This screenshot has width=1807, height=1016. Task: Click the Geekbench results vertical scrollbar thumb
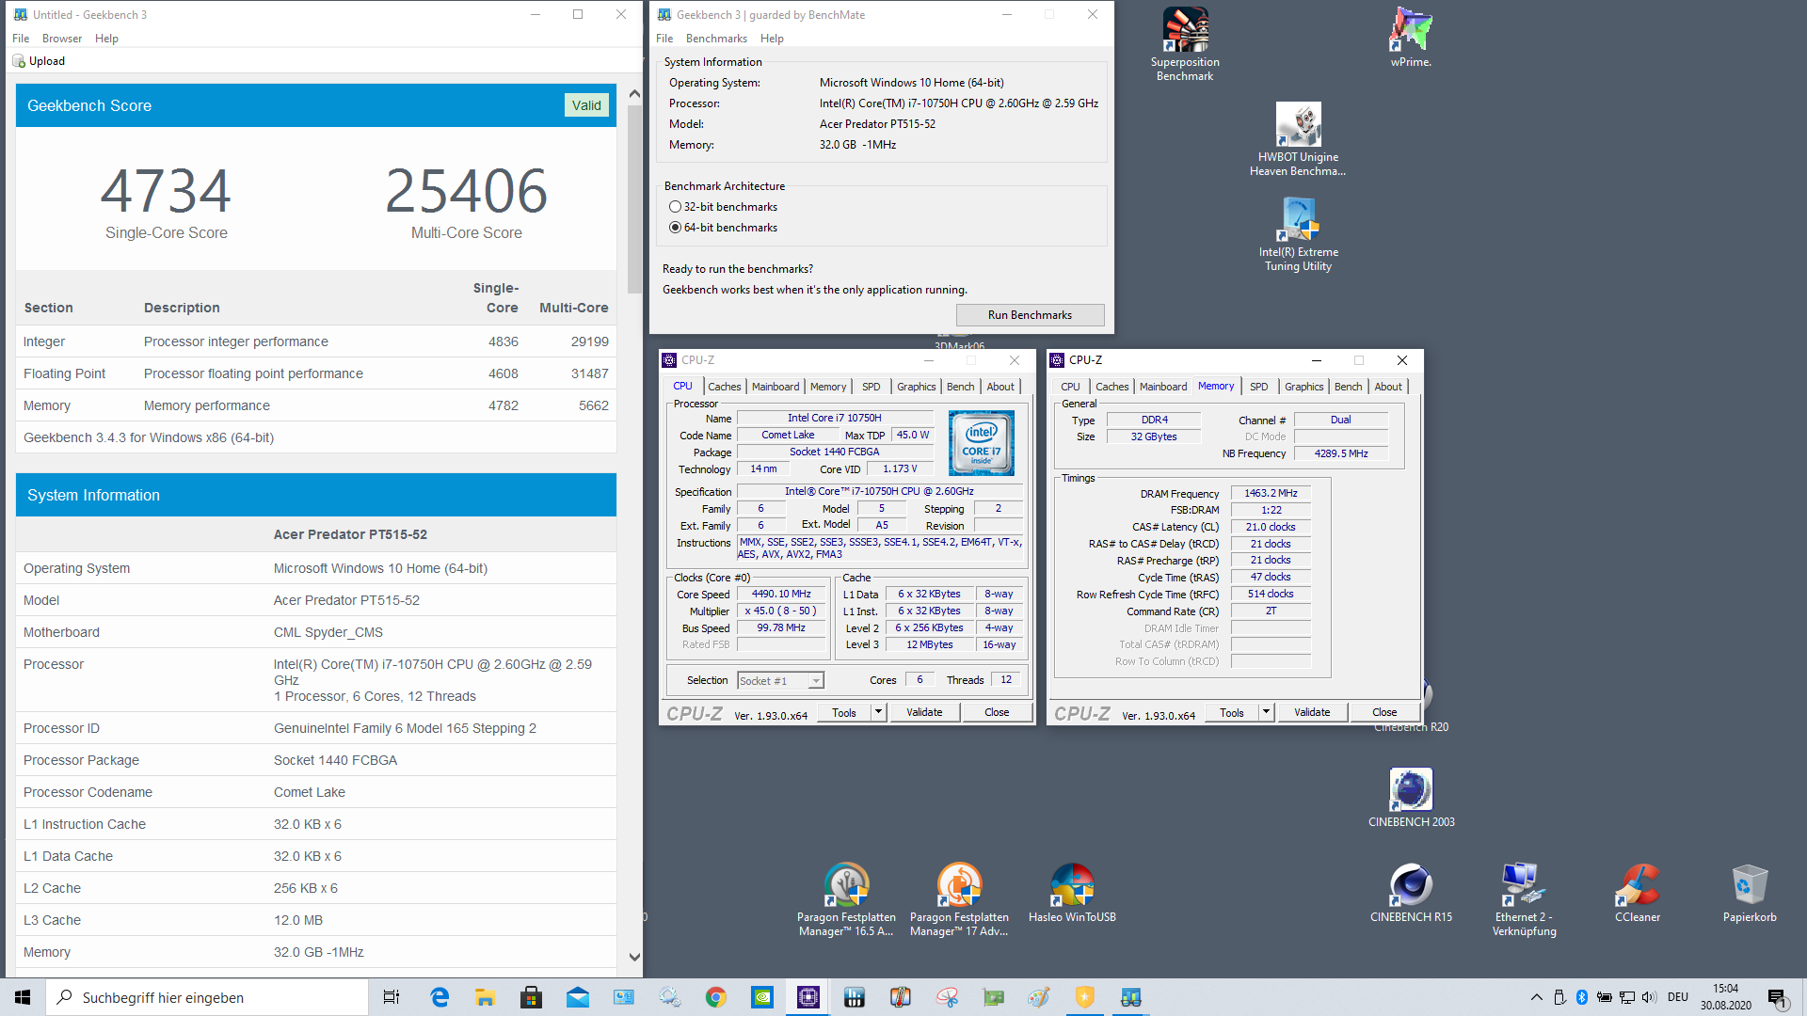[634, 198]
